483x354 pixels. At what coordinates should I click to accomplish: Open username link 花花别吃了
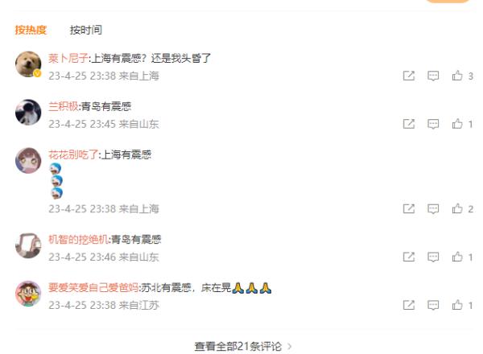(x=73, y=154)
